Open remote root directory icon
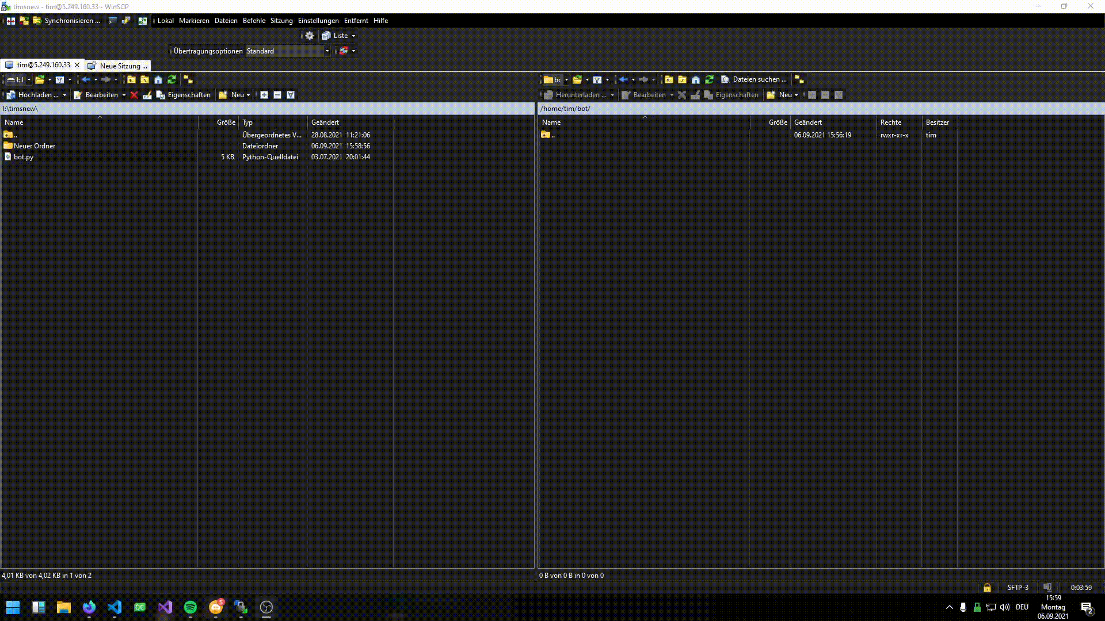The height and width of the screenshot is (621, 1105). (683, 80)
